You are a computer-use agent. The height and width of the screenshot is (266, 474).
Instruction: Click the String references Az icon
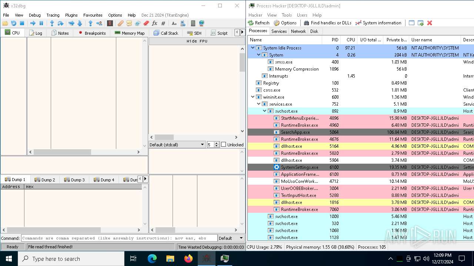(x=174, y=23)
